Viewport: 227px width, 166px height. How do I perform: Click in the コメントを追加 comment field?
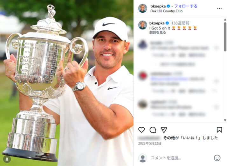[181, 158]
